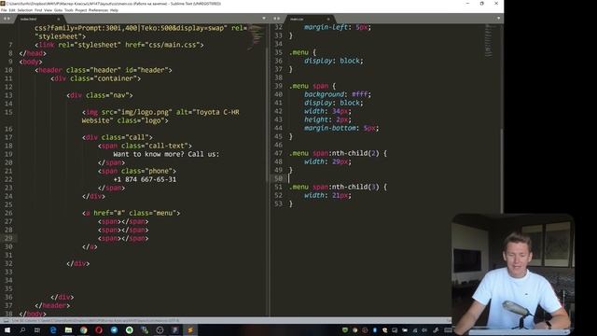Open the Windows Start menu

7,330
